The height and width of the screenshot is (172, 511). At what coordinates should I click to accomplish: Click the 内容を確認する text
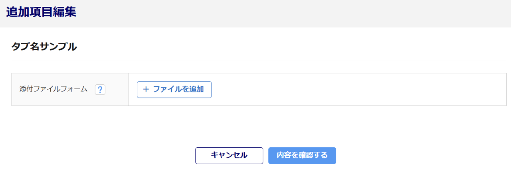click(x=302, y=156)
